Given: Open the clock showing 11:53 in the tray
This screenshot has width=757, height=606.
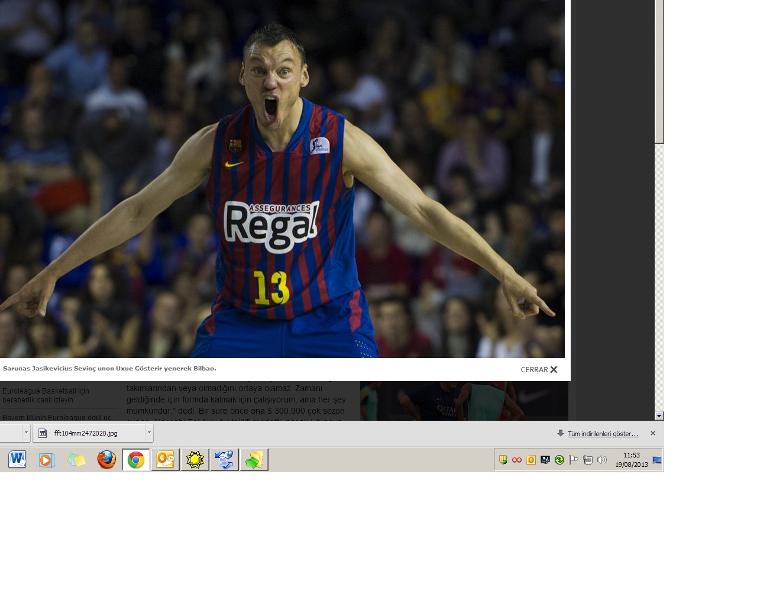Looking at the screenshot, I should tap(631, 460).
